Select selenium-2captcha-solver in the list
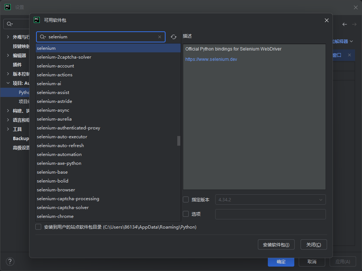The image size is (362, 271). 108,57
